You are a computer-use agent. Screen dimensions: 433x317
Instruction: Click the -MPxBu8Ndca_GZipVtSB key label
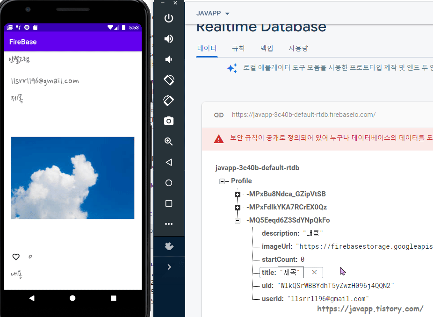click(286, 194)
